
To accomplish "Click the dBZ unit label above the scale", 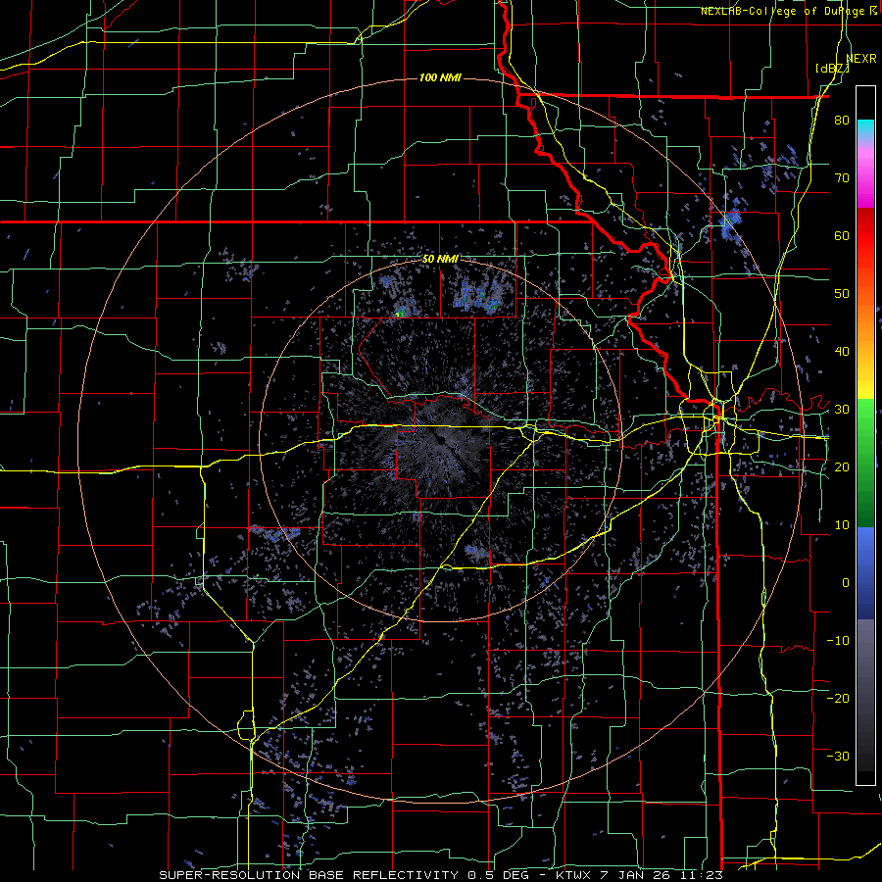I will point(832,69).
